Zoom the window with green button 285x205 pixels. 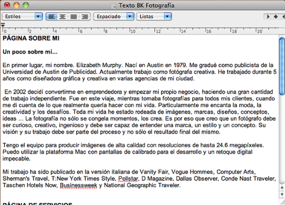[26, 5]
